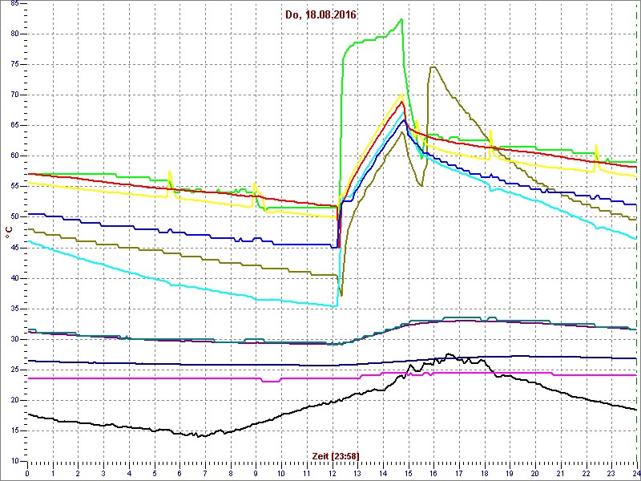Click the "°C" temperature axis label
The image size is (641, 481).
click(9, 232)
